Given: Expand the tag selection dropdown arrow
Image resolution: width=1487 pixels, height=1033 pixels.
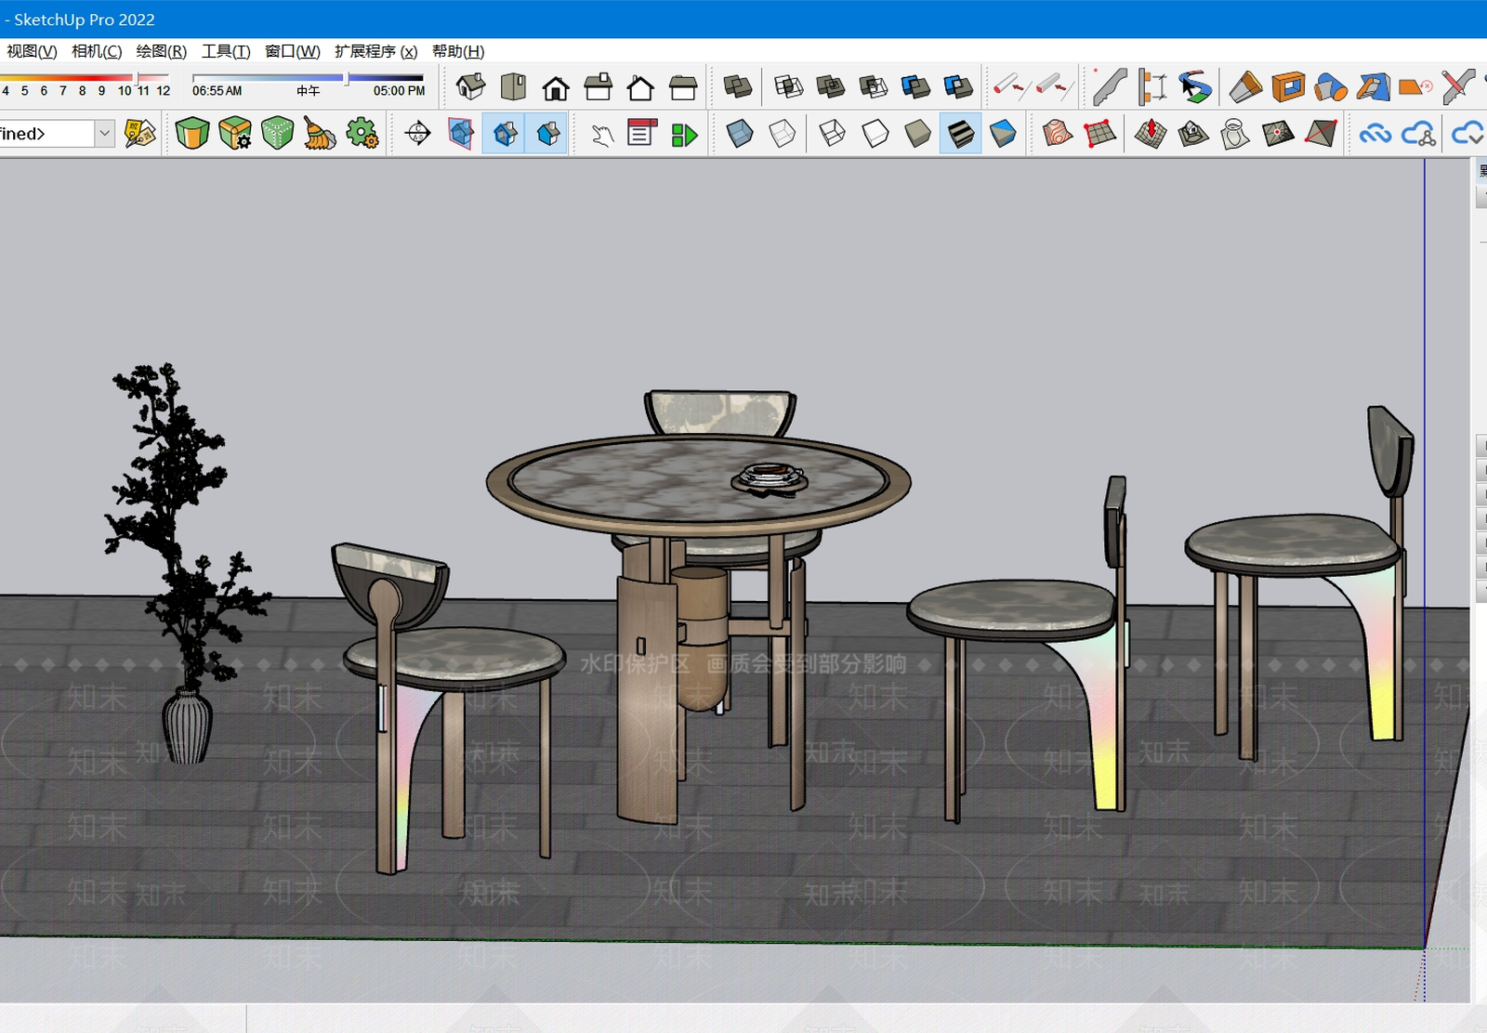Looking at the screenshot, I should [x=105, y=134].
